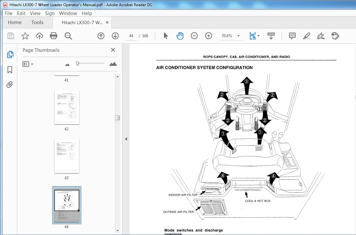Enlarge thumbnails with the large mountain icon
This screenshot has height=235, width=356.
point(113,64)
